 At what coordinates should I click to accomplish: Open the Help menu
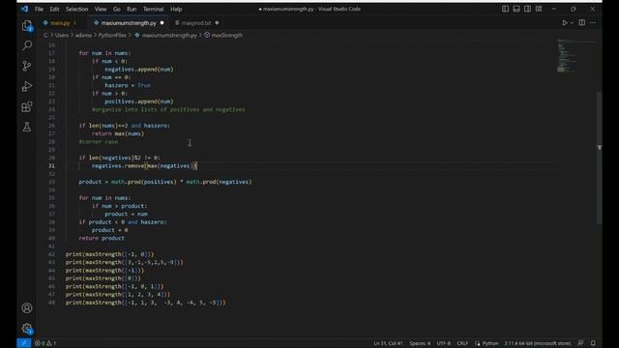coord(176,9)
